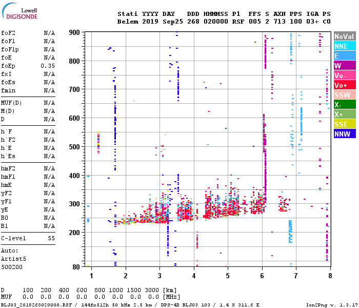This screenshot has height=308, width=359.
Task: Select the X- legend swatch
Action: pyautogui.click(x=345, y=105)
